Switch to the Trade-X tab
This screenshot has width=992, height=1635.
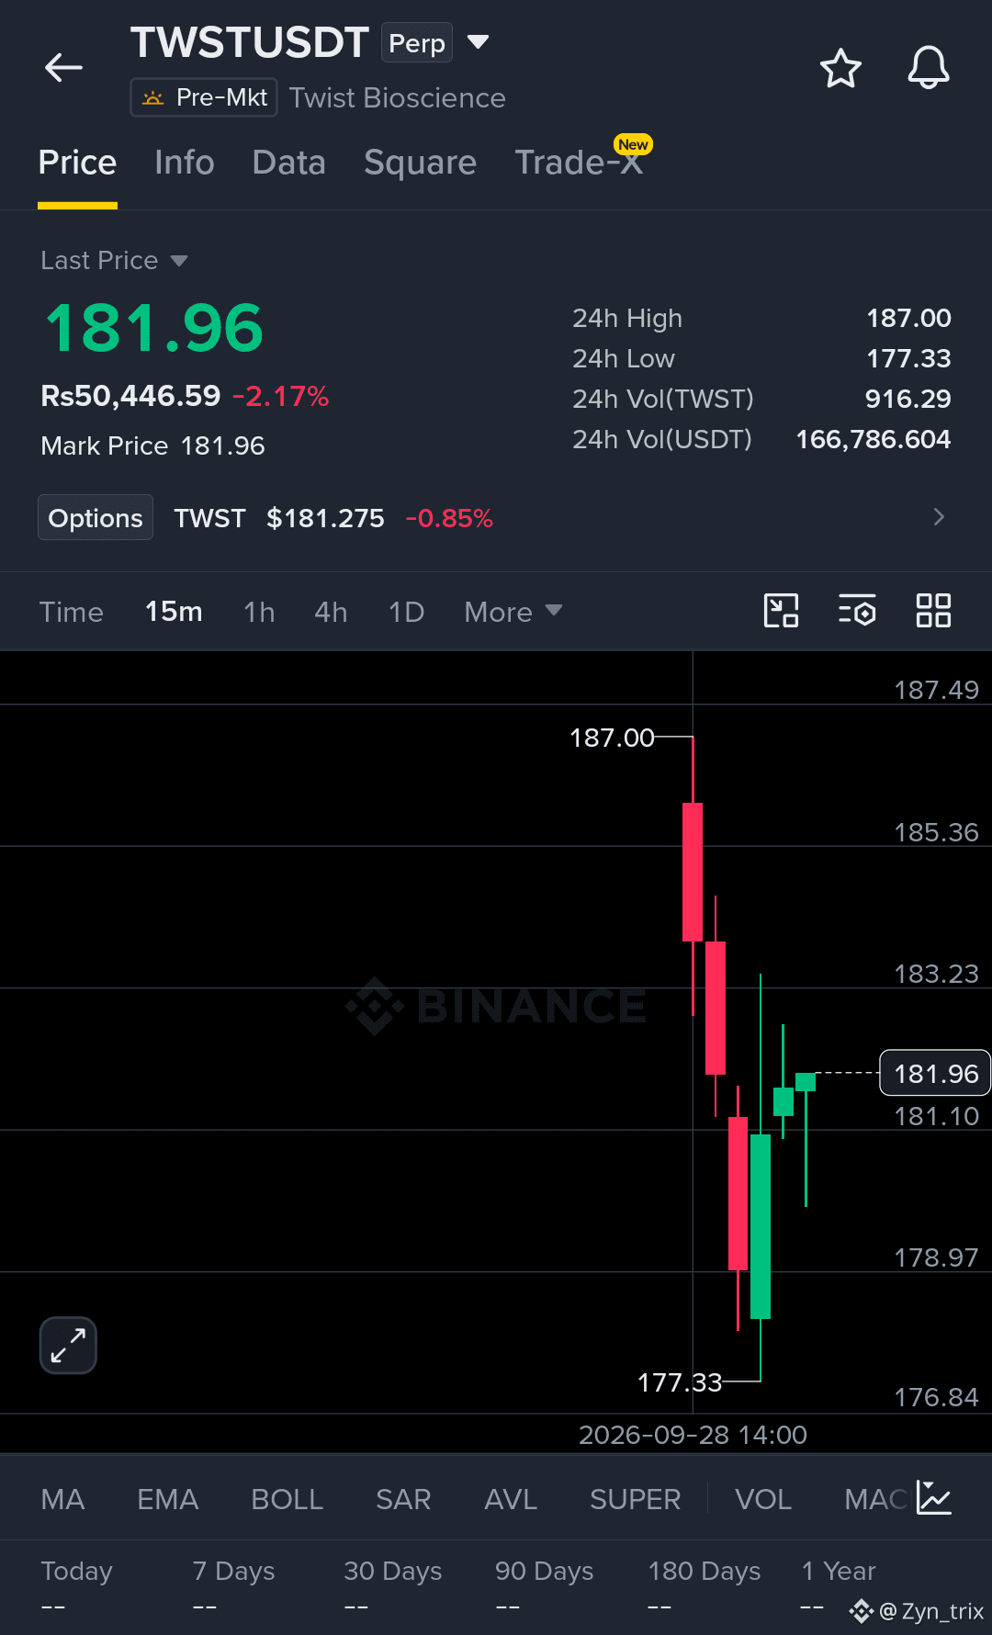(x=579, y=163)
